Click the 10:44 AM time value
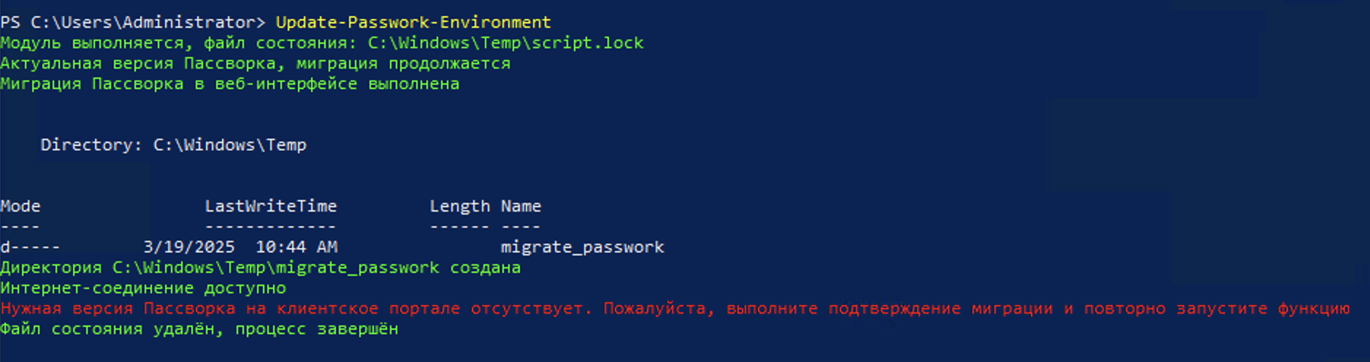 (296, 247)
